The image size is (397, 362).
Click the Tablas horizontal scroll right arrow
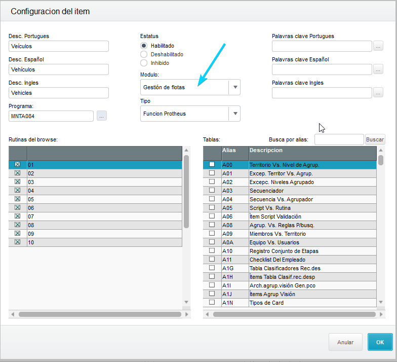[x=381, y=314]
